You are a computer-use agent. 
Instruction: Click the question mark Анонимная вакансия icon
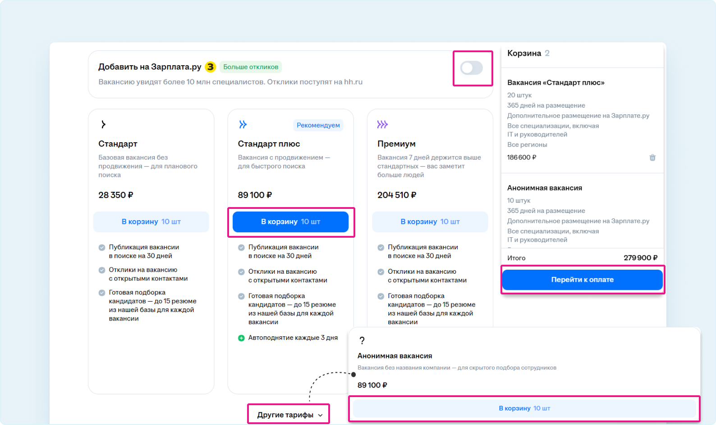pyautogui.click(x=362, y=340)
